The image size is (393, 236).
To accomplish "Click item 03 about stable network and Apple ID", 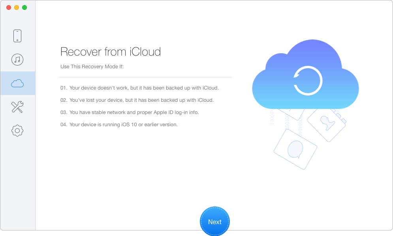I will coord(130,112).
